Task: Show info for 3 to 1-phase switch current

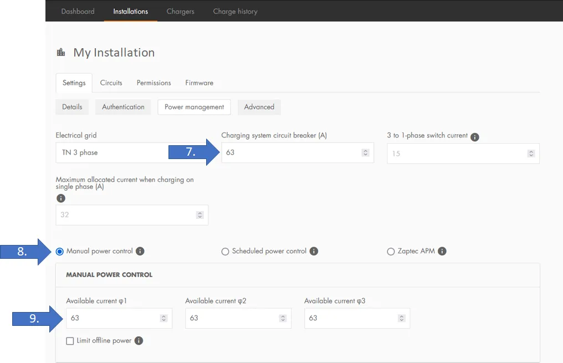Action: pyautogui.click(x=475, y=137)
